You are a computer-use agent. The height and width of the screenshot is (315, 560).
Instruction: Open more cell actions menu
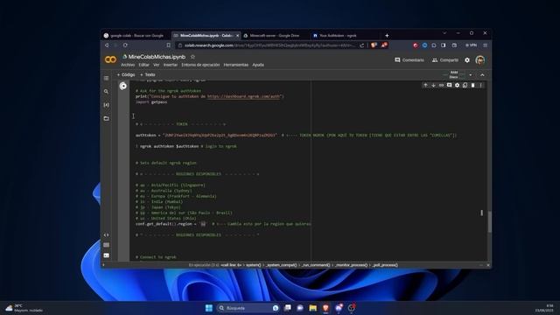(480, 86)
